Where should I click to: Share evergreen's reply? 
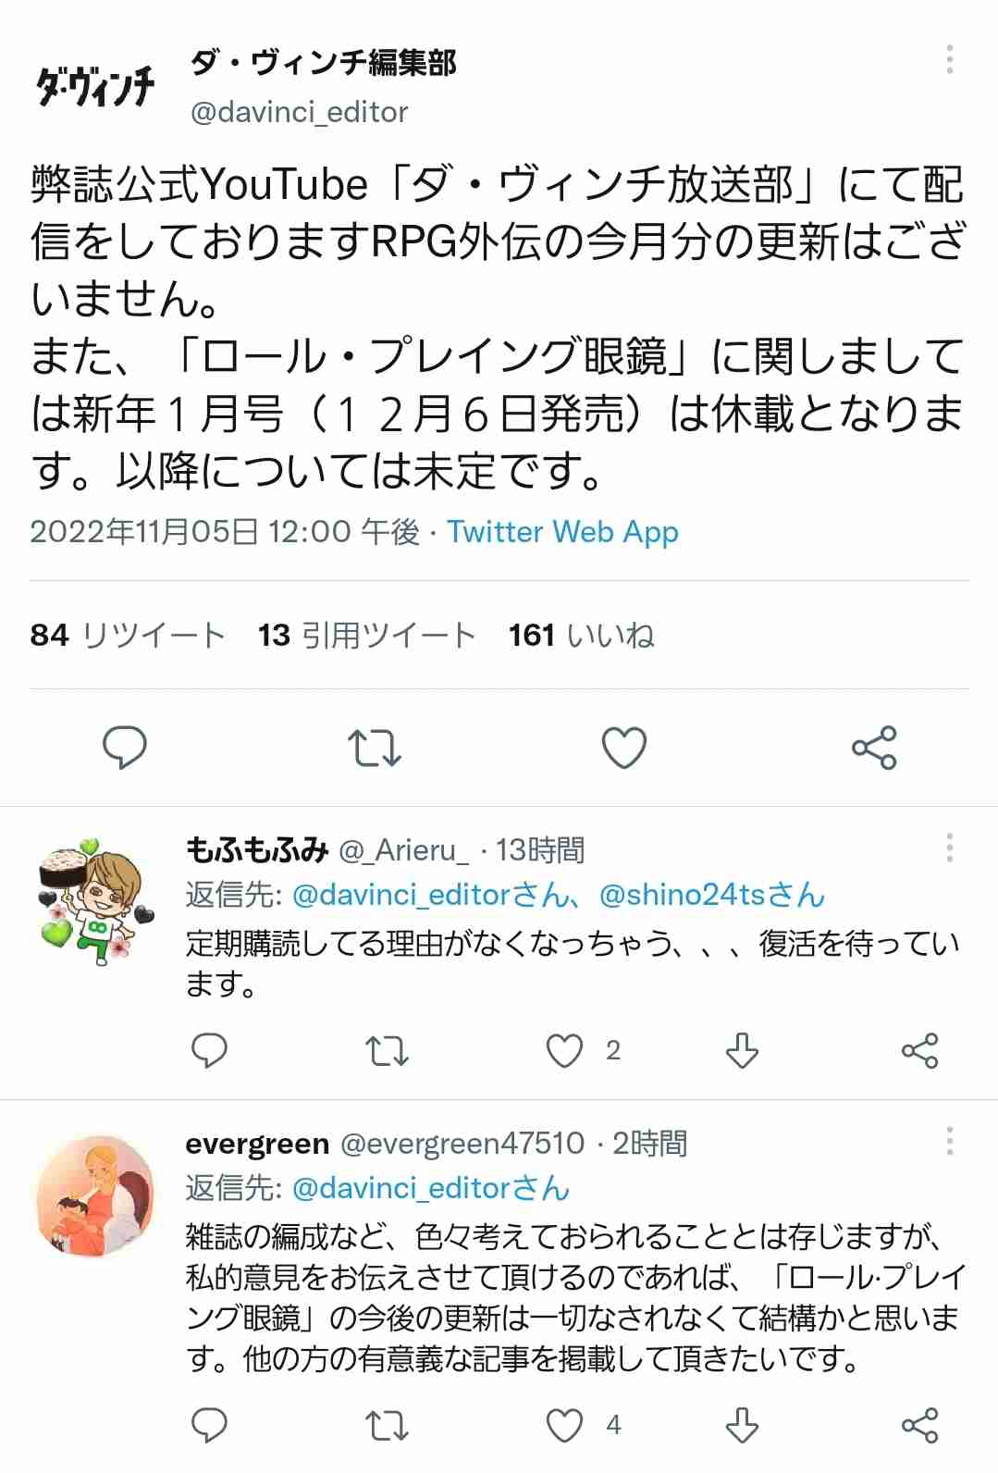click(x=919, y=1425)
